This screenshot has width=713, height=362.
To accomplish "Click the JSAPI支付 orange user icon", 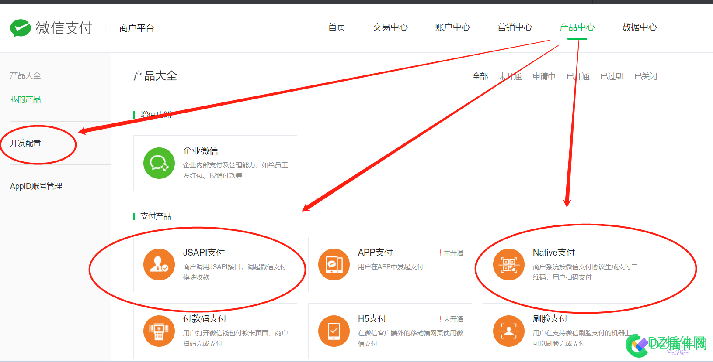I will tap(159, 264).
